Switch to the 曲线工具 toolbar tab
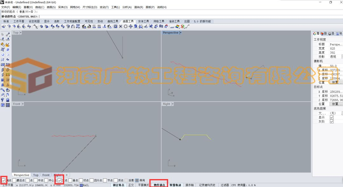The image size is (343, 187). pyautogui.click(x=113, y=21)
